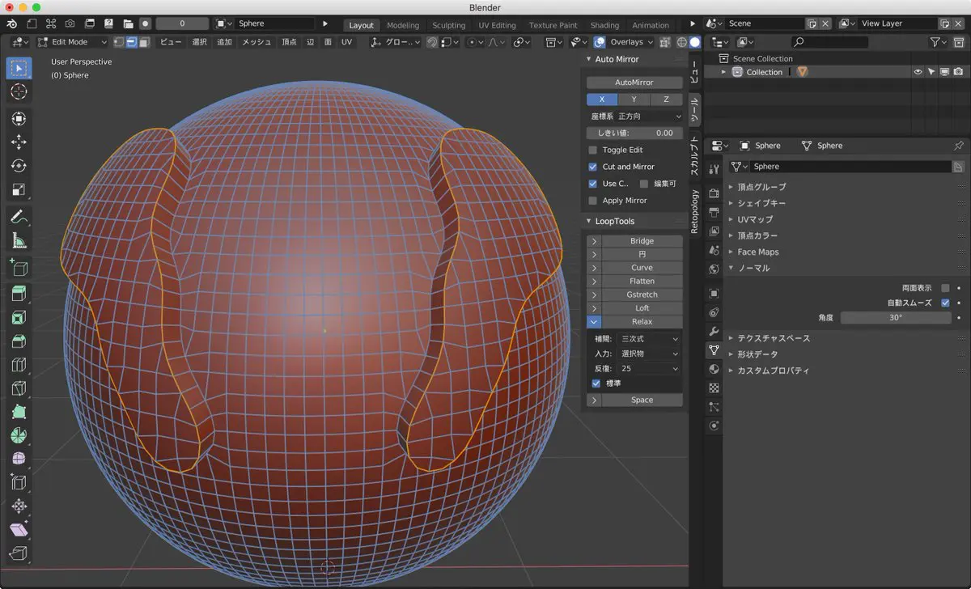Select the Scale tool in left toolbar
Viewport: 971px width, 589px height.
point(19,190)
